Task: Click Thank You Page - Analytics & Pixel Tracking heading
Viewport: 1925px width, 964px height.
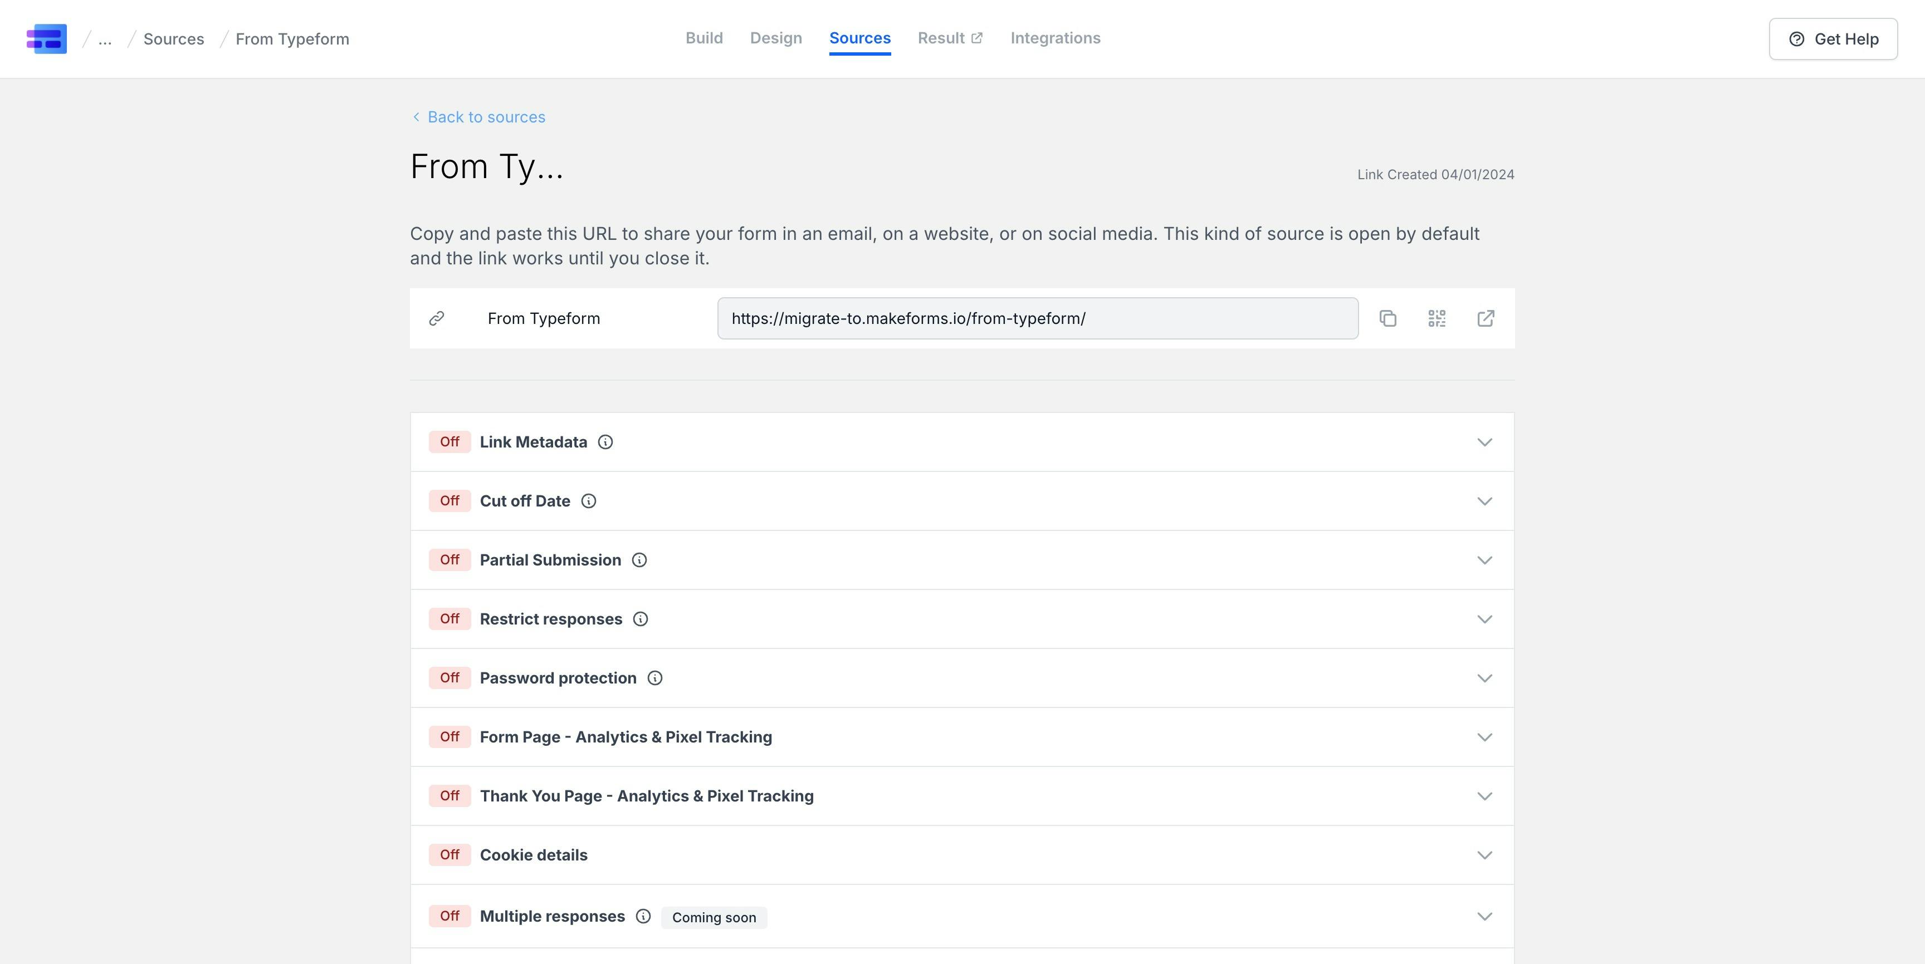Action: pyautogui.click(x=646, y=796)
